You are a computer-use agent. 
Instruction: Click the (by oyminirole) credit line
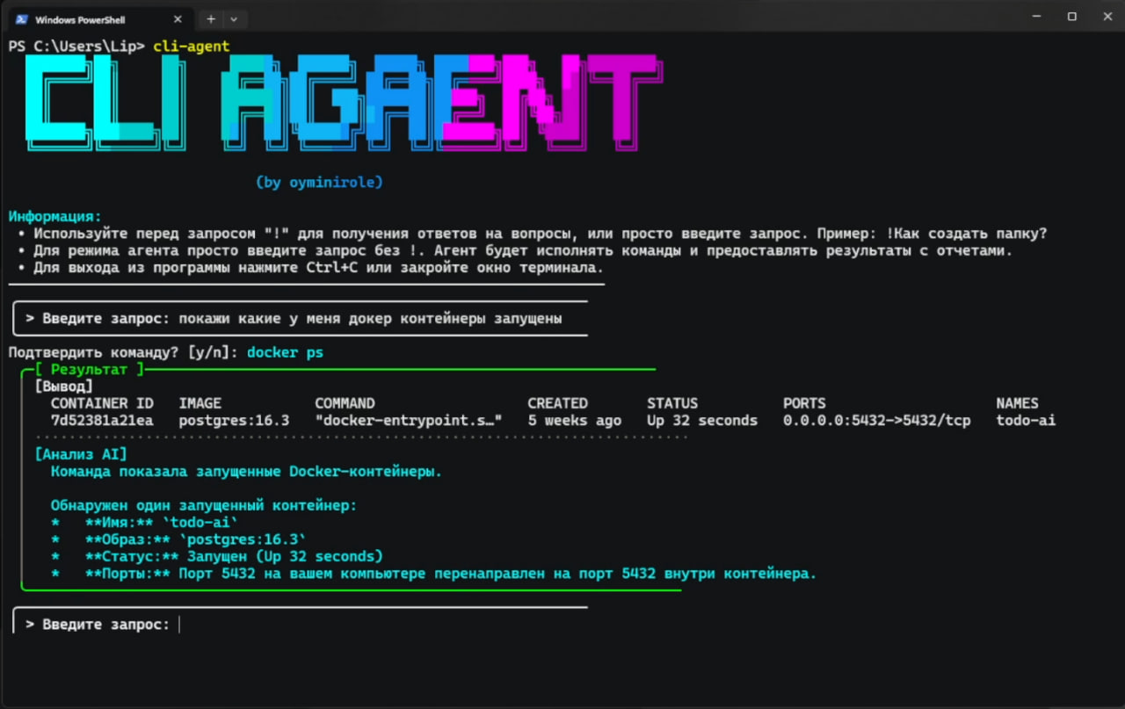point(318,182)
